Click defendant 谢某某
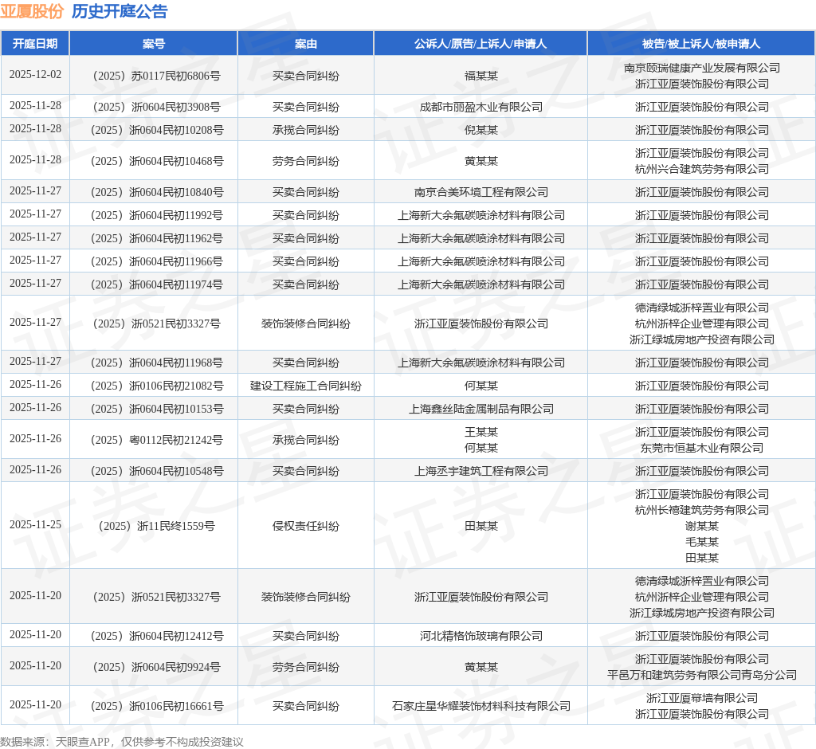This screenshot has height=749, width=816. coord(701,526)
